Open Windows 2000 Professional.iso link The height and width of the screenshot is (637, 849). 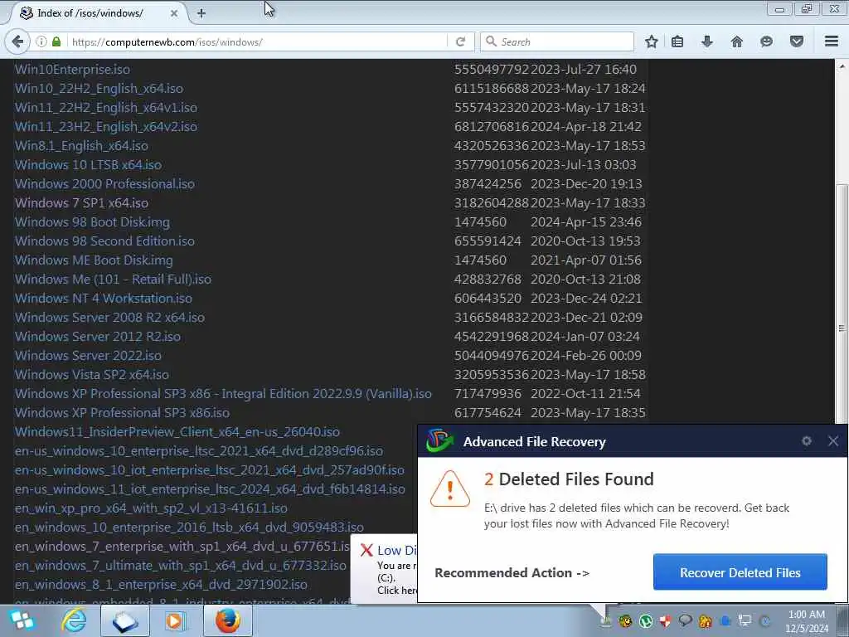coord(104,183)
